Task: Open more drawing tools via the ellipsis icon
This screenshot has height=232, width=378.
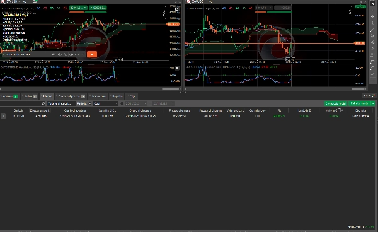Action: tap(373, 81)
